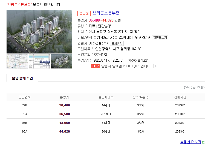This screenshot has height=150, width=214.
Task: Click the 64세대 household count
Action: [106, 123]
